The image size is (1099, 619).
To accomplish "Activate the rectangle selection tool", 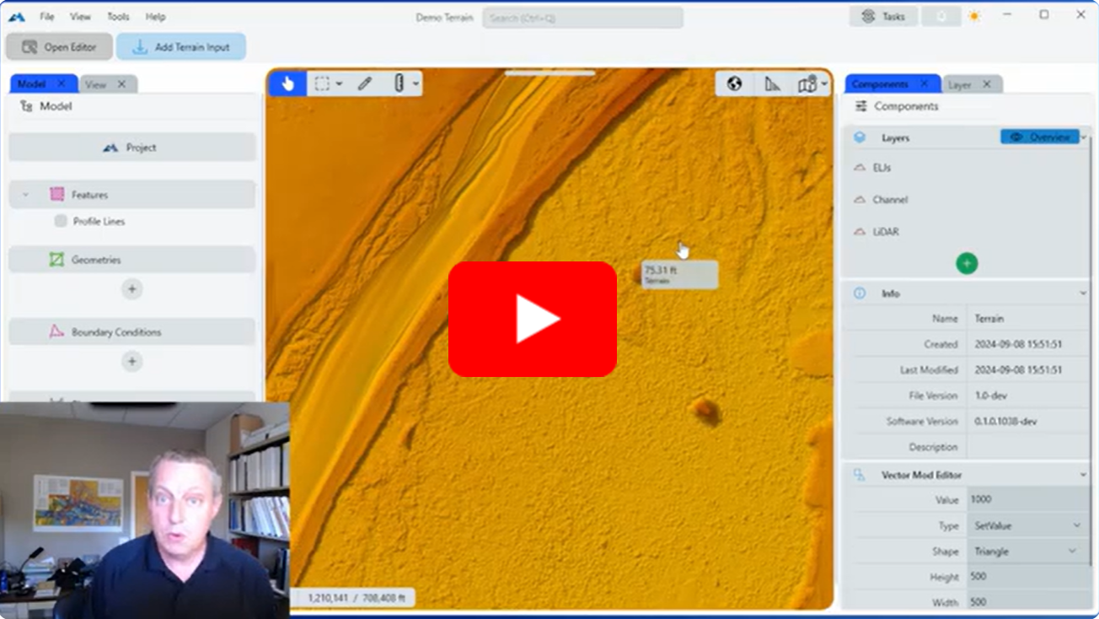I will tap(322, 83).
